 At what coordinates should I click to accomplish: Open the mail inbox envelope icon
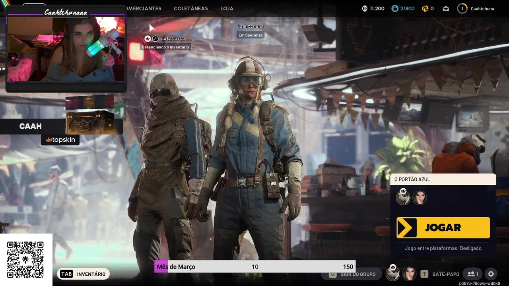click(x=446, y=8)
